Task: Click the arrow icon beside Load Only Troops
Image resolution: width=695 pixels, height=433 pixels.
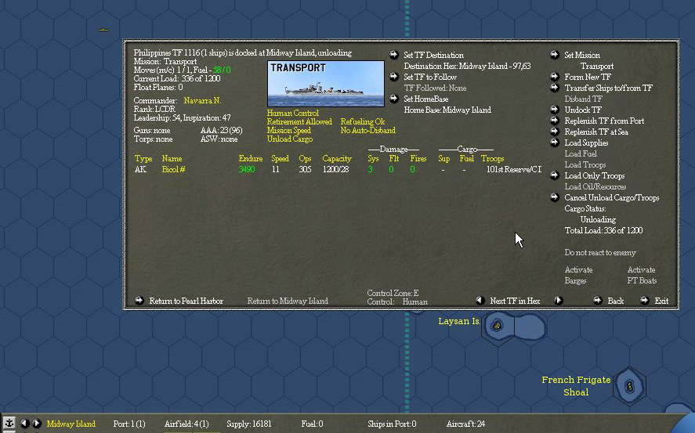Action: (555, 175)
